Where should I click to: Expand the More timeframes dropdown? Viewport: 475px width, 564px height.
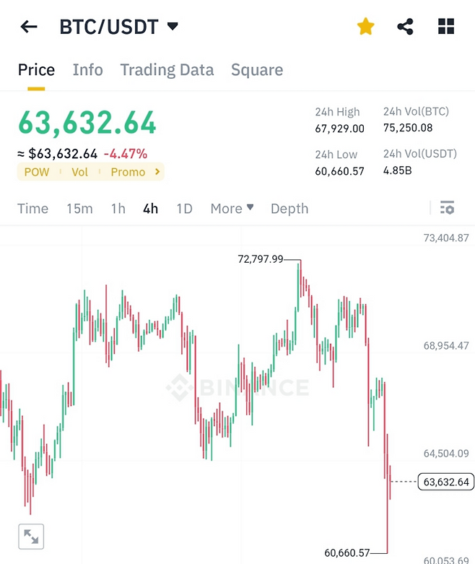coord(232,209)
